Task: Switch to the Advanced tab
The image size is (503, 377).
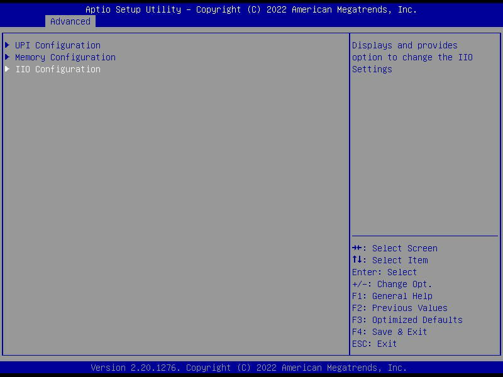Action: [70, 21]
